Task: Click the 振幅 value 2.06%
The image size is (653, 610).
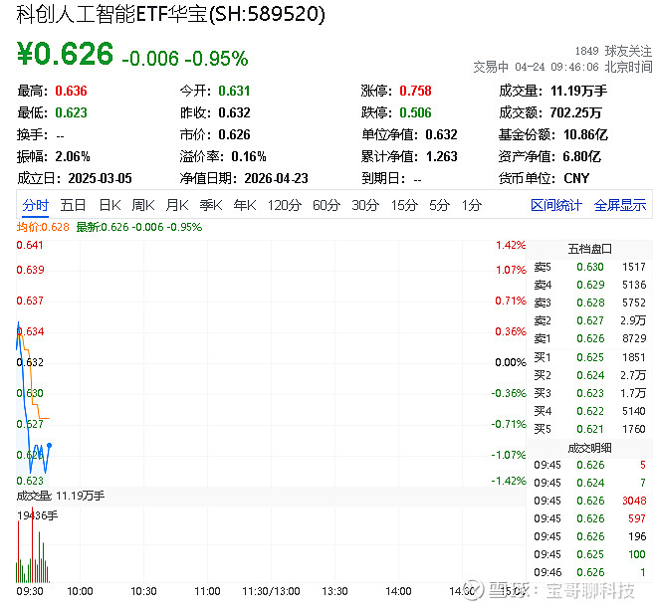Action: point(73,157)
